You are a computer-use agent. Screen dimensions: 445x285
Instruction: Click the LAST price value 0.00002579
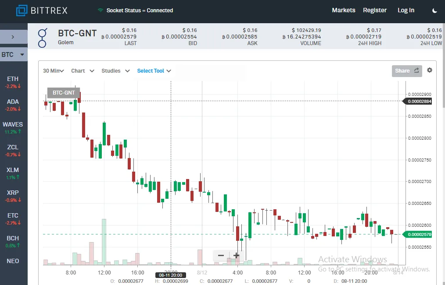[x=119, y=37]
